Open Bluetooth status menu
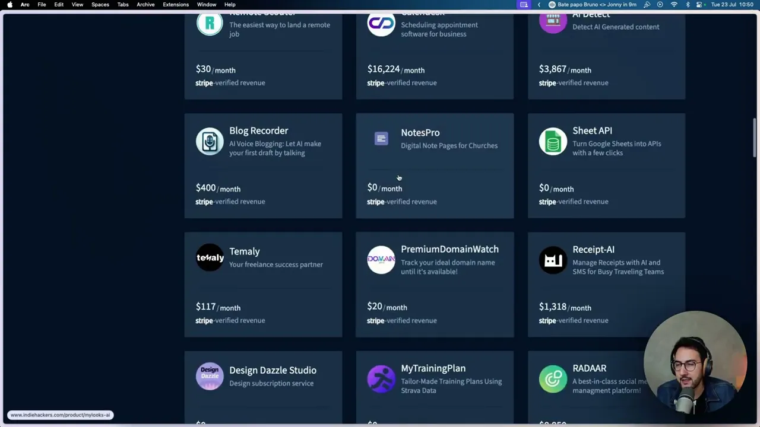Image resolution: width=760 pixels, height=427 pixels. (688, 5)
